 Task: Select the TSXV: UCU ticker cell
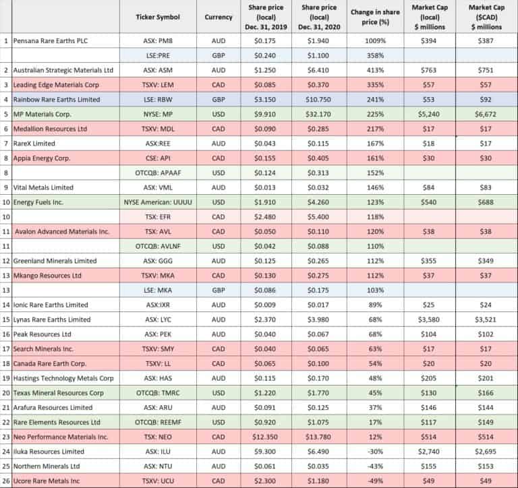158,481
